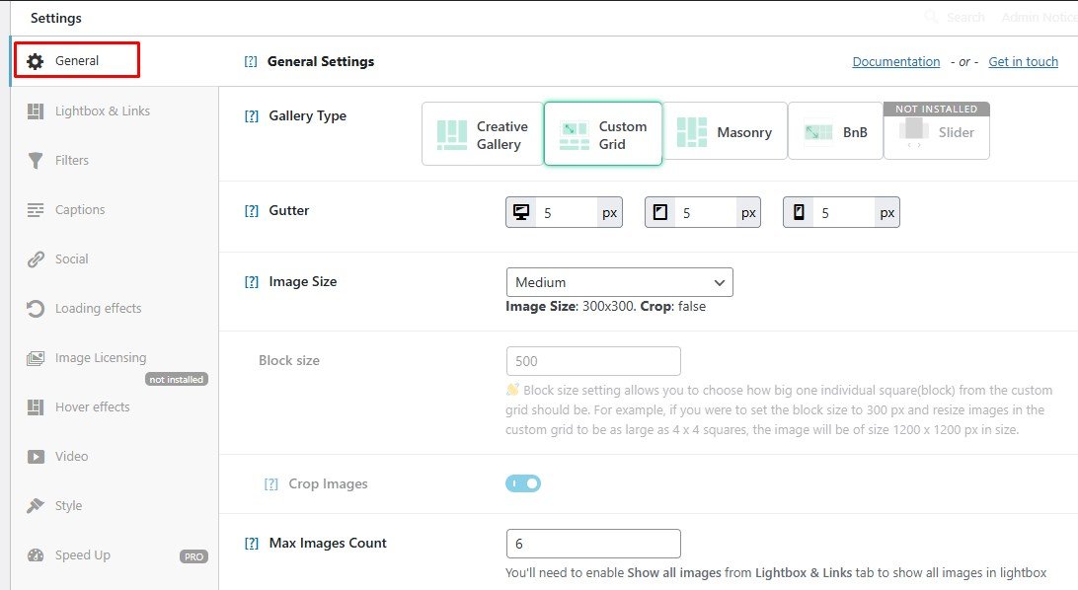Image resolution: width=1078 pixels, height=590 pixels.
Task: Click the Filters funnel icon
Action: (x=36, y=161)
